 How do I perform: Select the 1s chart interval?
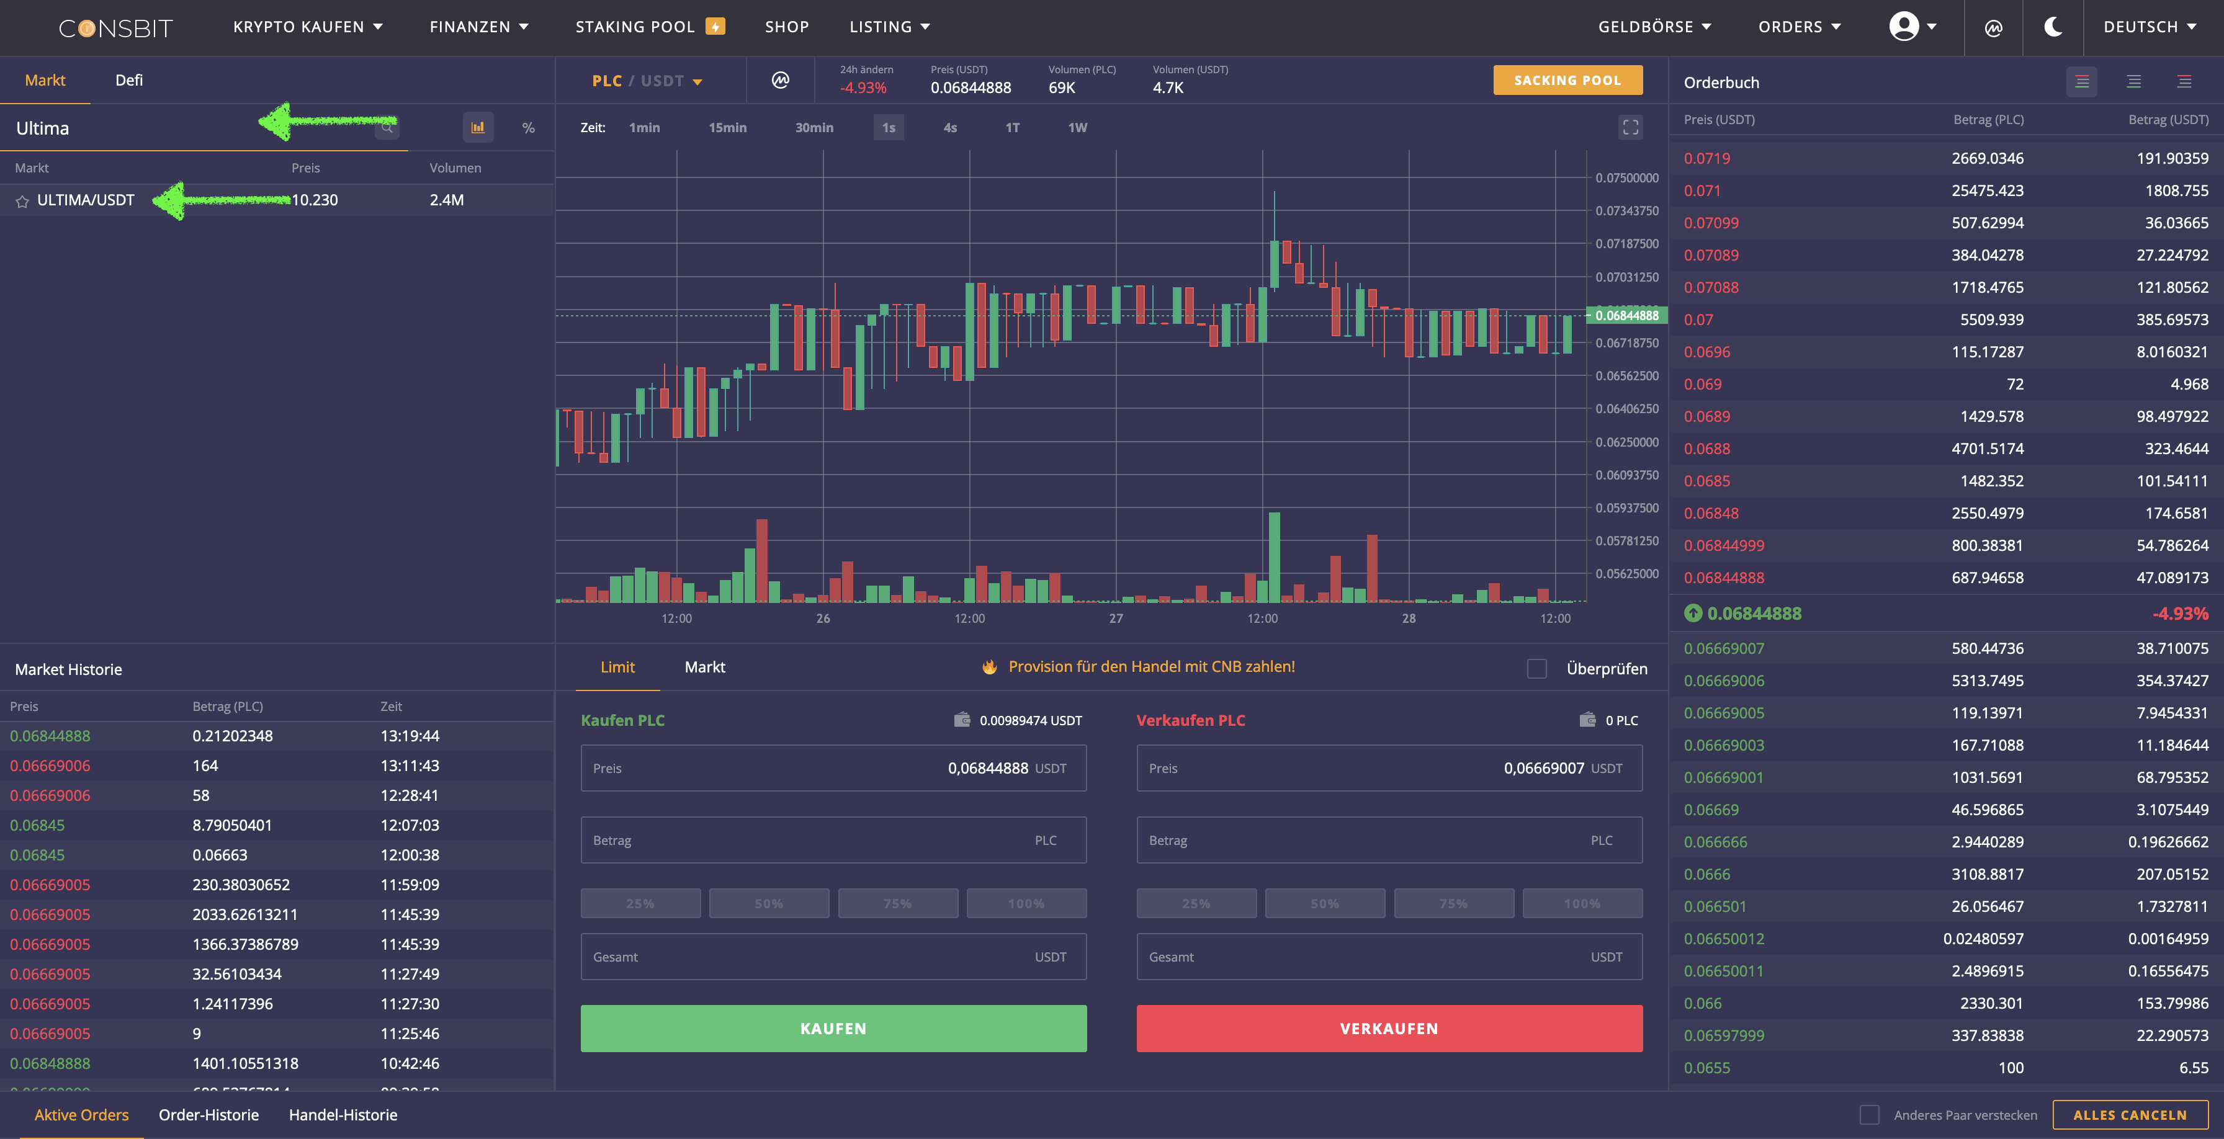point(889,128)
